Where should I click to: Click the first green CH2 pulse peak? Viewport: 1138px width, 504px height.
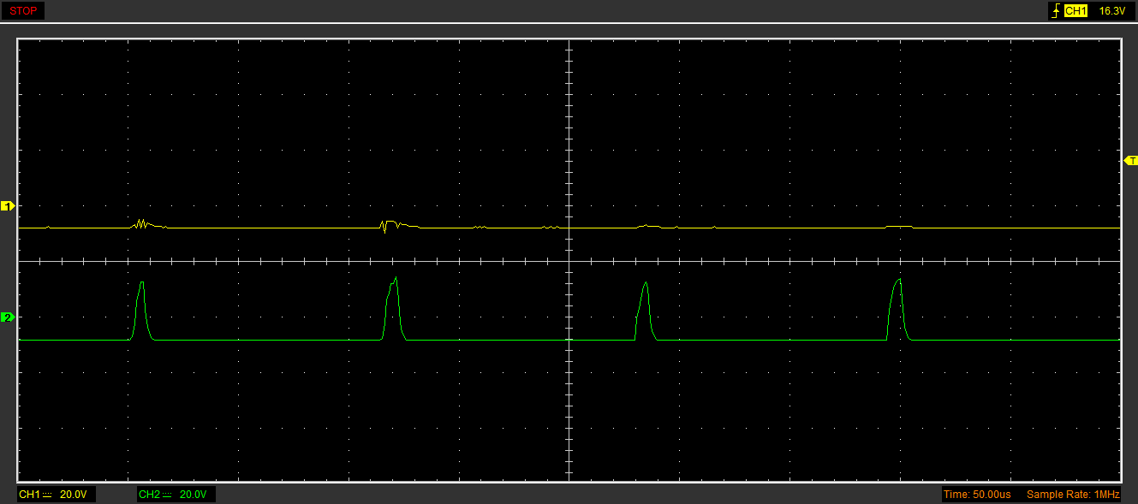click(142, 283)
